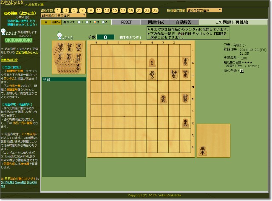
Task: Click the Yokatoki mascot icon above the piece stand
Action: point(59,37)
